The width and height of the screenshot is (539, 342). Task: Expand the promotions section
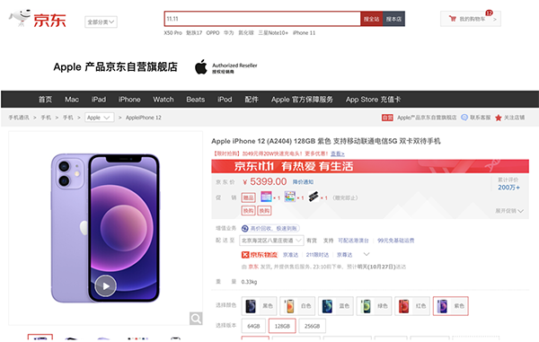coord(509,211)
